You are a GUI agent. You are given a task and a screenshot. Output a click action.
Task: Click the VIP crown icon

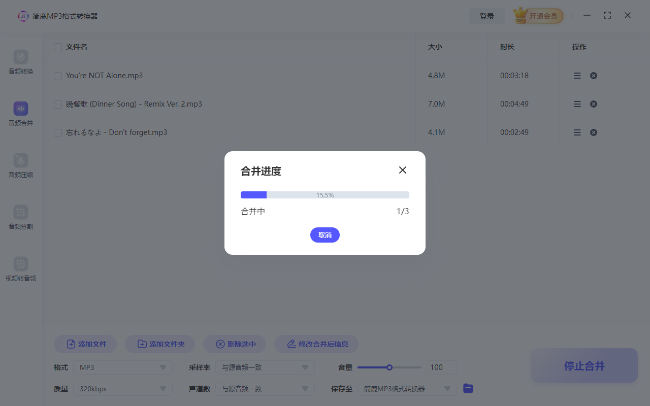pyautogui.click(x=519, y=16)
